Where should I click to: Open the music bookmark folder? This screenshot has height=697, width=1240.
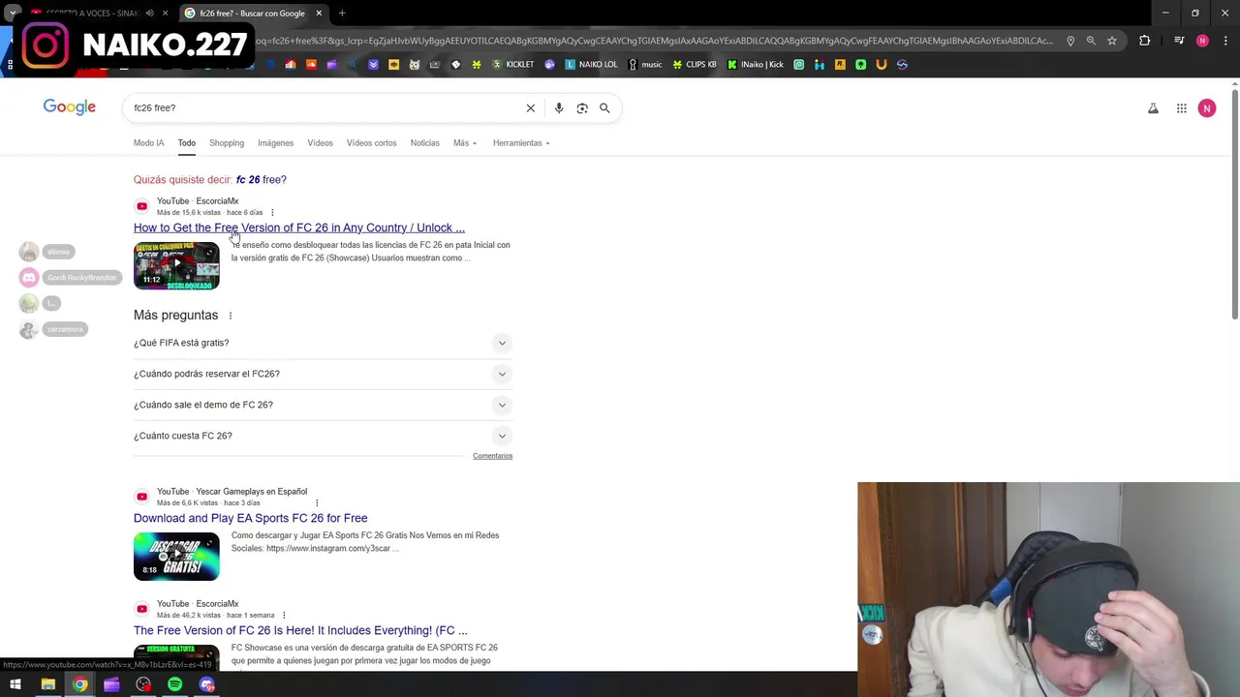pyautogui.click(x=645, y=65)
